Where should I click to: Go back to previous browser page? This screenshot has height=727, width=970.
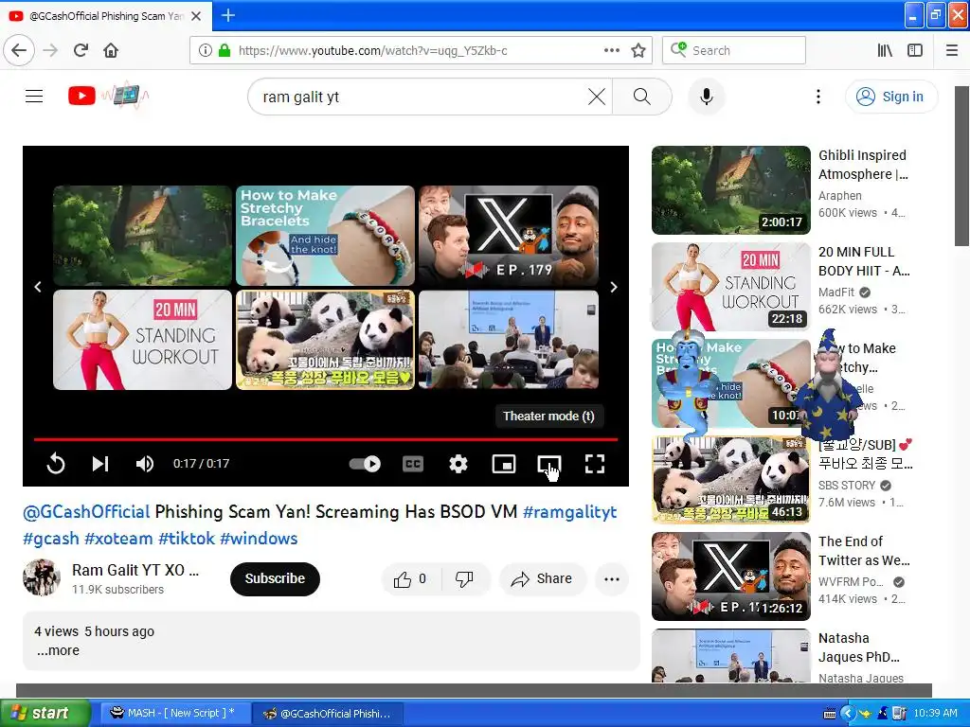[19, 50]
